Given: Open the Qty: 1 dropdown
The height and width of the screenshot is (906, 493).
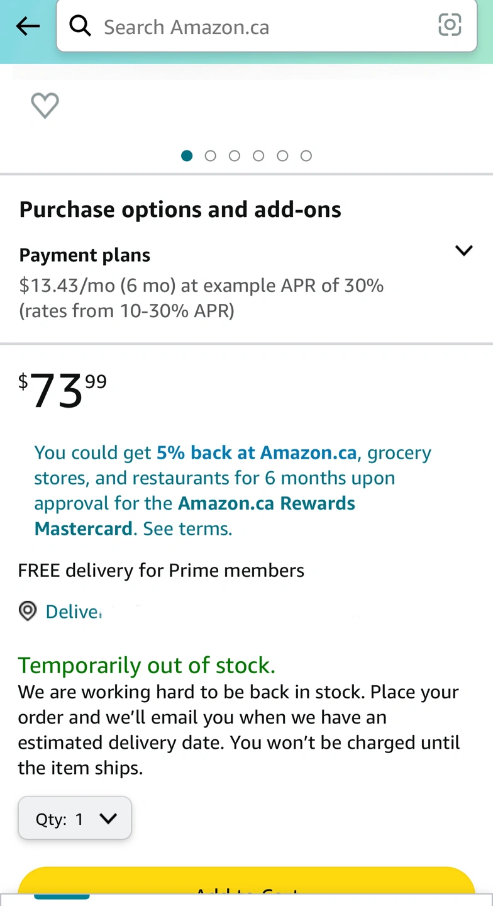Looking at the screenshot, I should [x=75, y=818].
